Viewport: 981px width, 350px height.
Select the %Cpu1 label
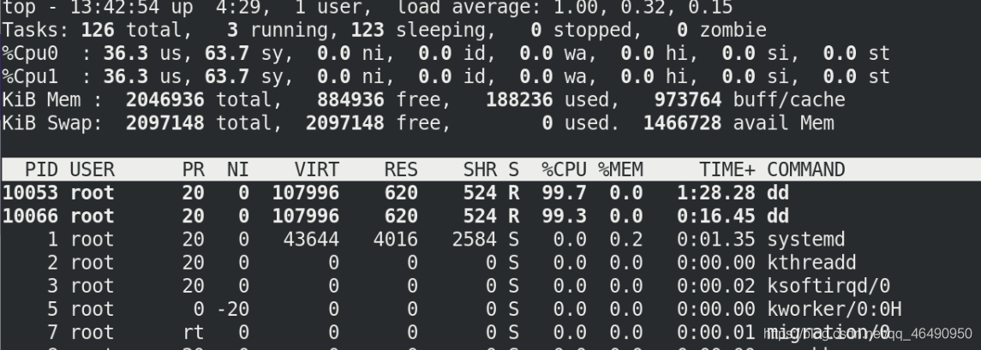(x=30, y=76)
